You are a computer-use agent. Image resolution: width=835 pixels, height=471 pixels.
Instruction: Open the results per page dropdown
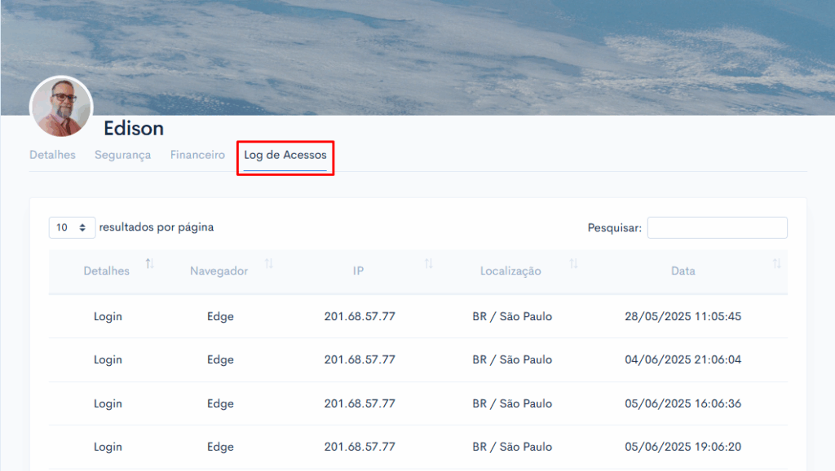click(x=72, y=228)
